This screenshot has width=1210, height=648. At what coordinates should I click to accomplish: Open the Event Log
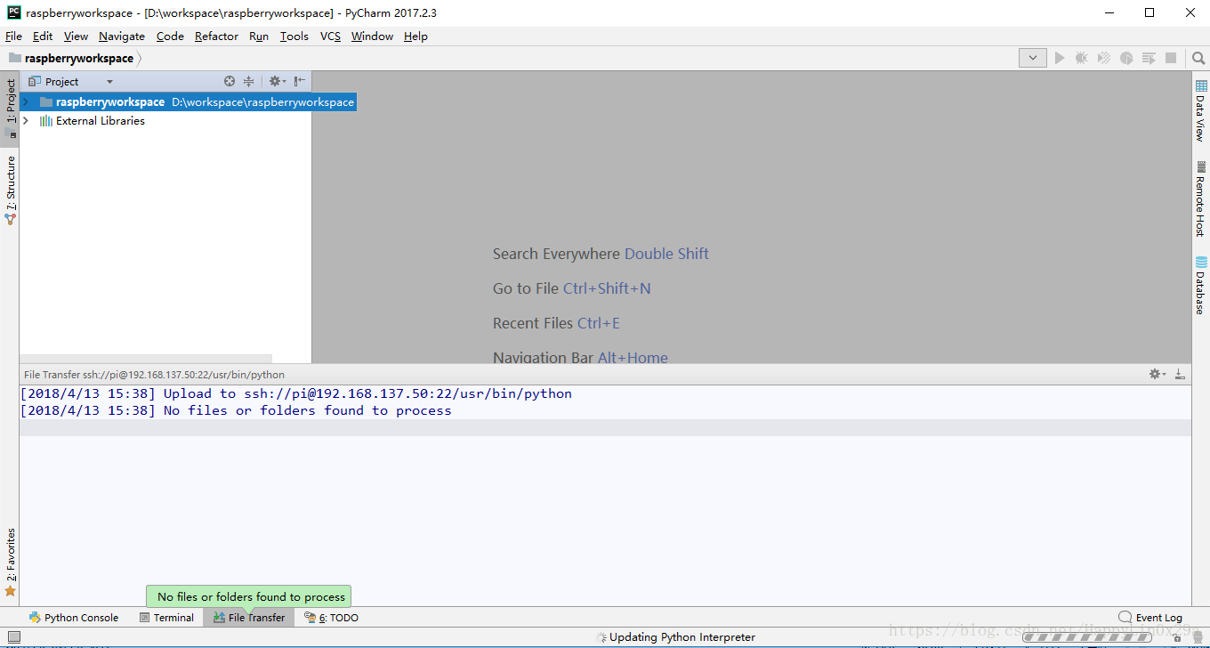click(1150, 618)
